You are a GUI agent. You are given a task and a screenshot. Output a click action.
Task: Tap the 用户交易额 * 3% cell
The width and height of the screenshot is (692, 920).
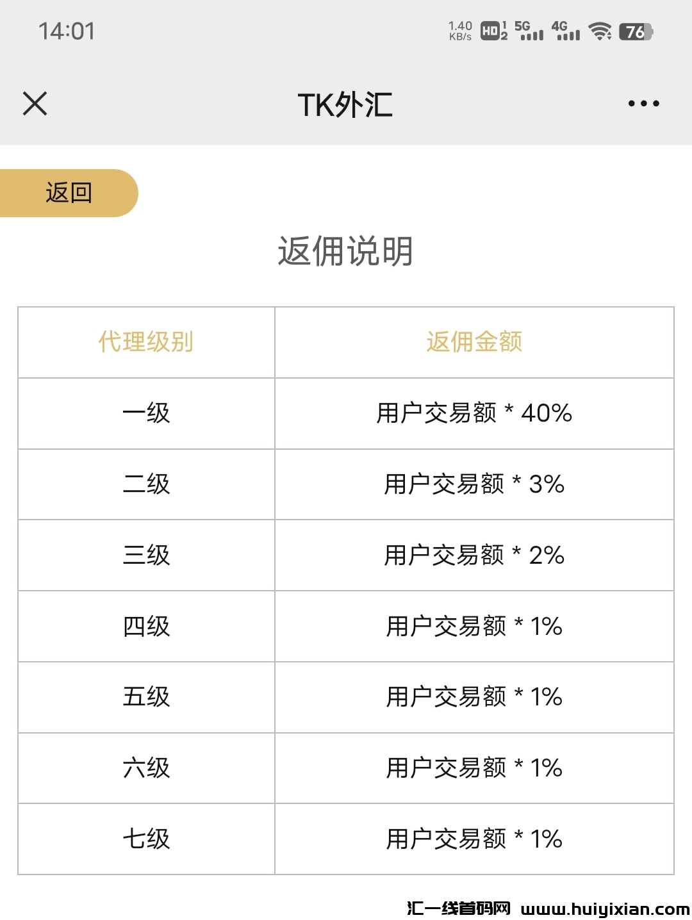[474, 484]
